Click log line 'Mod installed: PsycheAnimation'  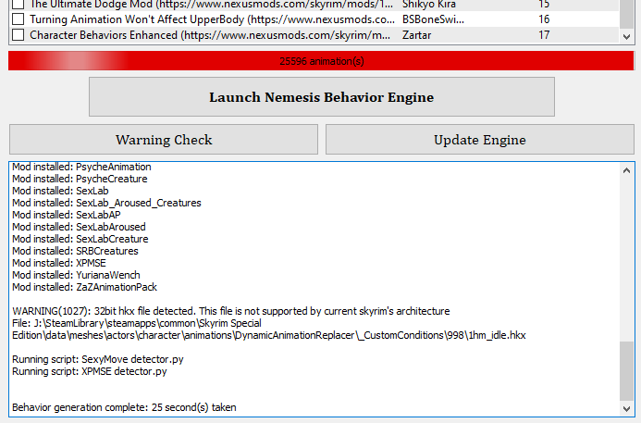click(x=81, y=167)
